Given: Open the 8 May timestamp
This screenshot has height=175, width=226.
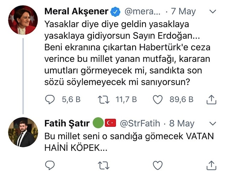Looking at the screenshot, I should coord(182,124).
